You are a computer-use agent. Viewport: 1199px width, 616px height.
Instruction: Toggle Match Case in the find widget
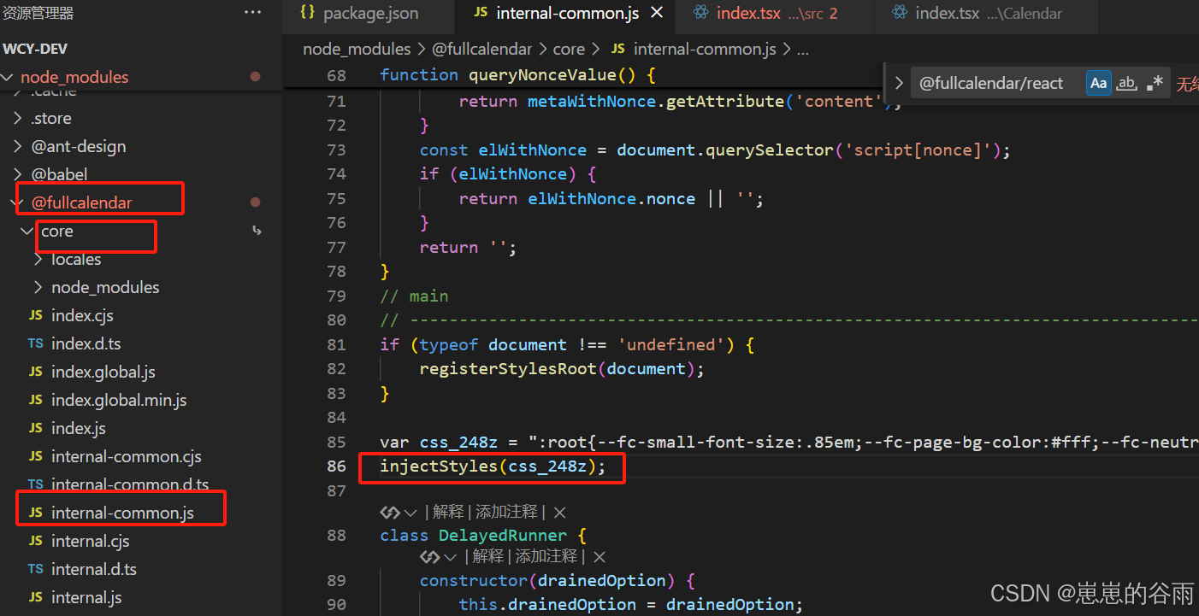pos(1098,83)
